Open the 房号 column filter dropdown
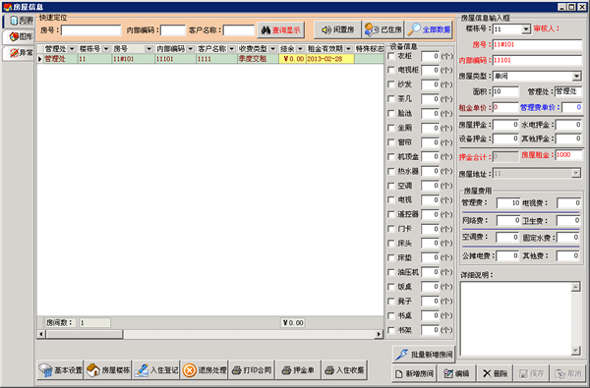The width and height of the screenshot is (590, 388). [x=149, y=49]
